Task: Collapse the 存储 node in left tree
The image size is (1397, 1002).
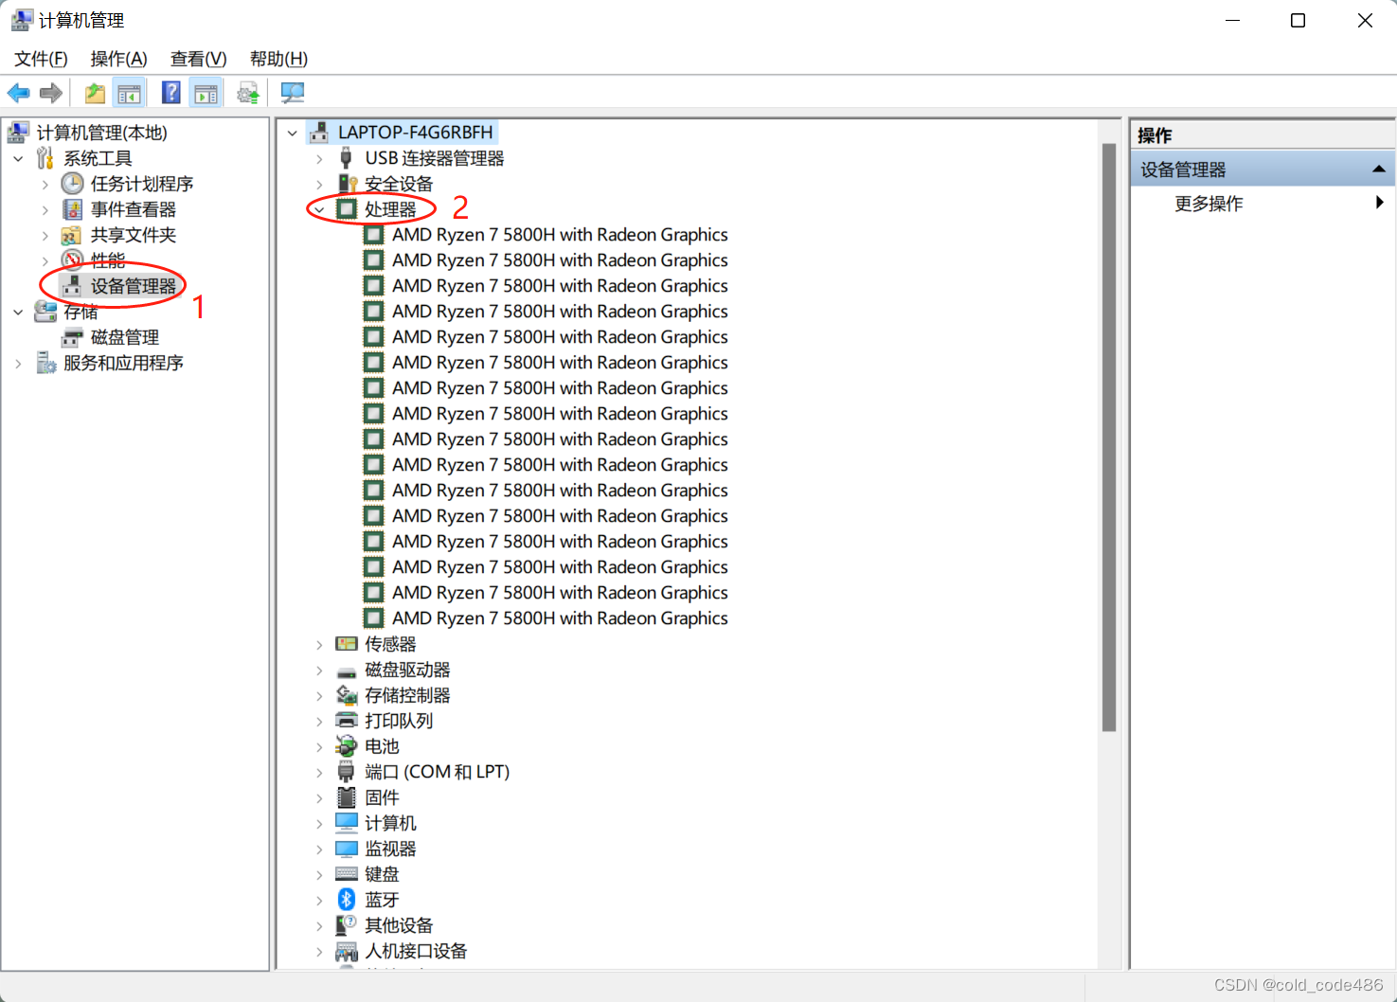Action: [18, 312]
